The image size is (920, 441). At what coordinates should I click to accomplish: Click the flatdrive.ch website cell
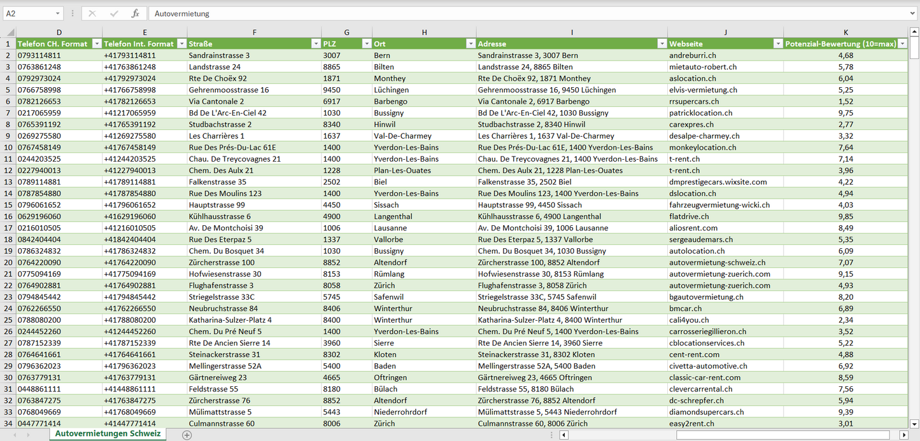[725, 216]
